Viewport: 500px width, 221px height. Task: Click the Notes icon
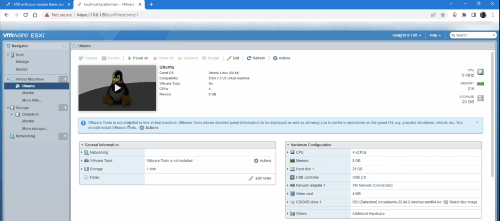coord(86,178)
